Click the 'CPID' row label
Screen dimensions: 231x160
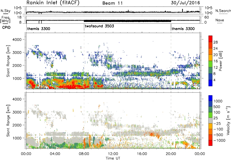pyautogui.click(x=6, y=27)
